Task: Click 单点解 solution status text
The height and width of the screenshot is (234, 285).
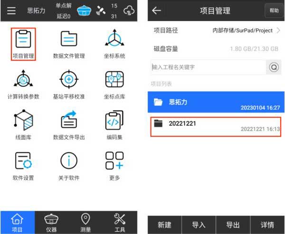Action: [64, 5]
